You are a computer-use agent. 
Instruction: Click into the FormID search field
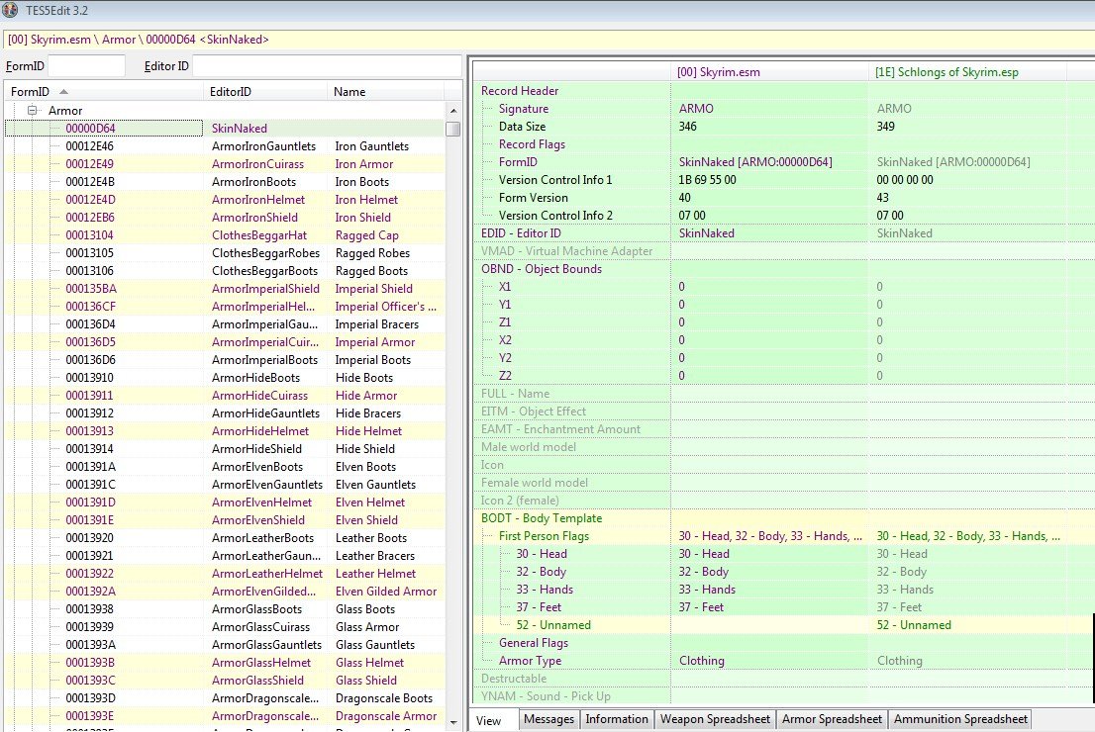86,66
